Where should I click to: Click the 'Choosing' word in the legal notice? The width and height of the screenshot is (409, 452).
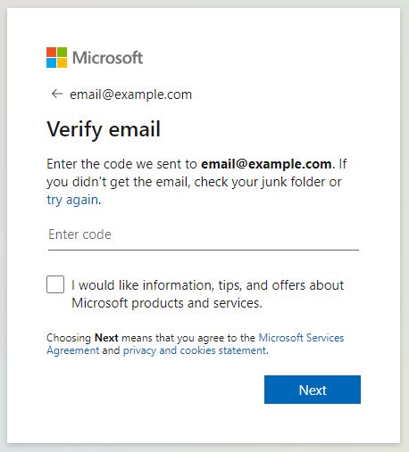(69, 338)
